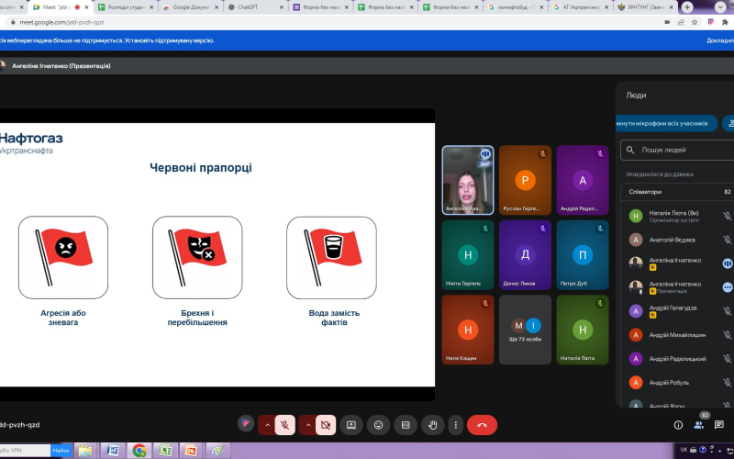Close the ChatGPT tab
The image size is (734, 459).
coord(282,7)
